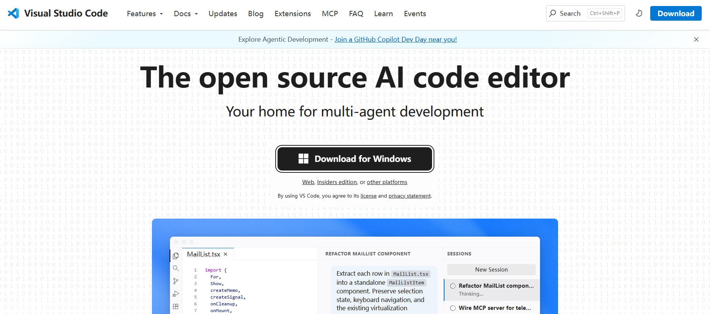Open the license link

(369, 196)
